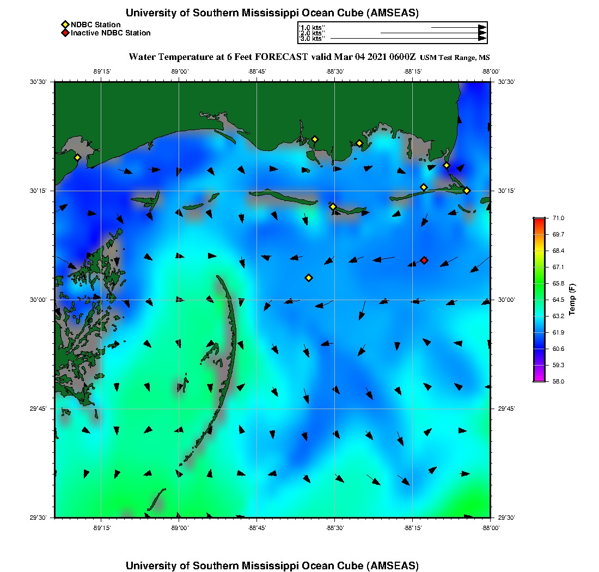
Task: Click the red Inactive NDBC Station legend diamond
Action: 65,33
